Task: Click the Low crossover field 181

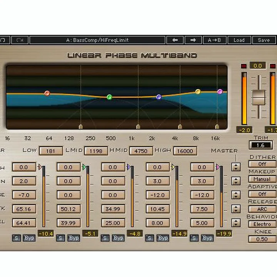Action: (x=51, y=151)
